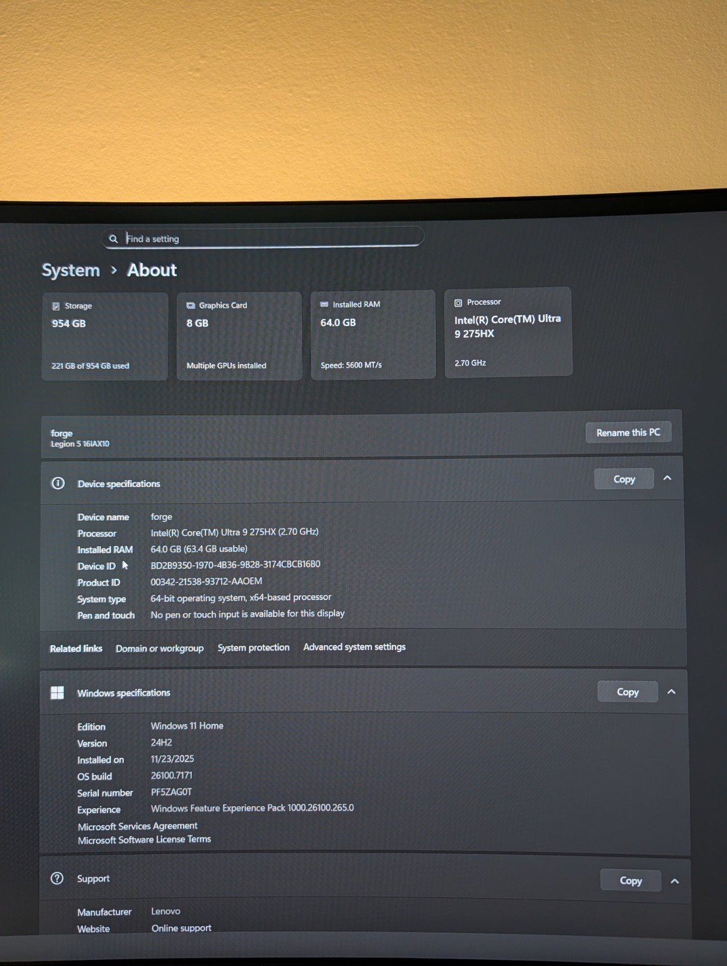Click the Windows logo icon
Image resolution: width=727 pixels, height=966 pixels.
click(57, 693)
